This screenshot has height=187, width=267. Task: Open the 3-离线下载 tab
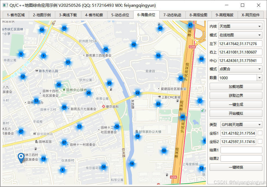pyautogui.click(x=68, y=15)
